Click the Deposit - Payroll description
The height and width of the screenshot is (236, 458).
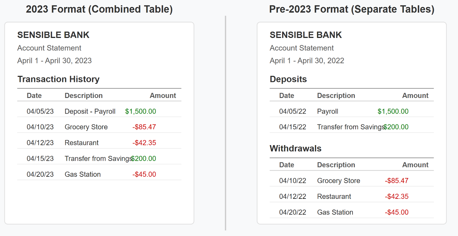[90, 111]
